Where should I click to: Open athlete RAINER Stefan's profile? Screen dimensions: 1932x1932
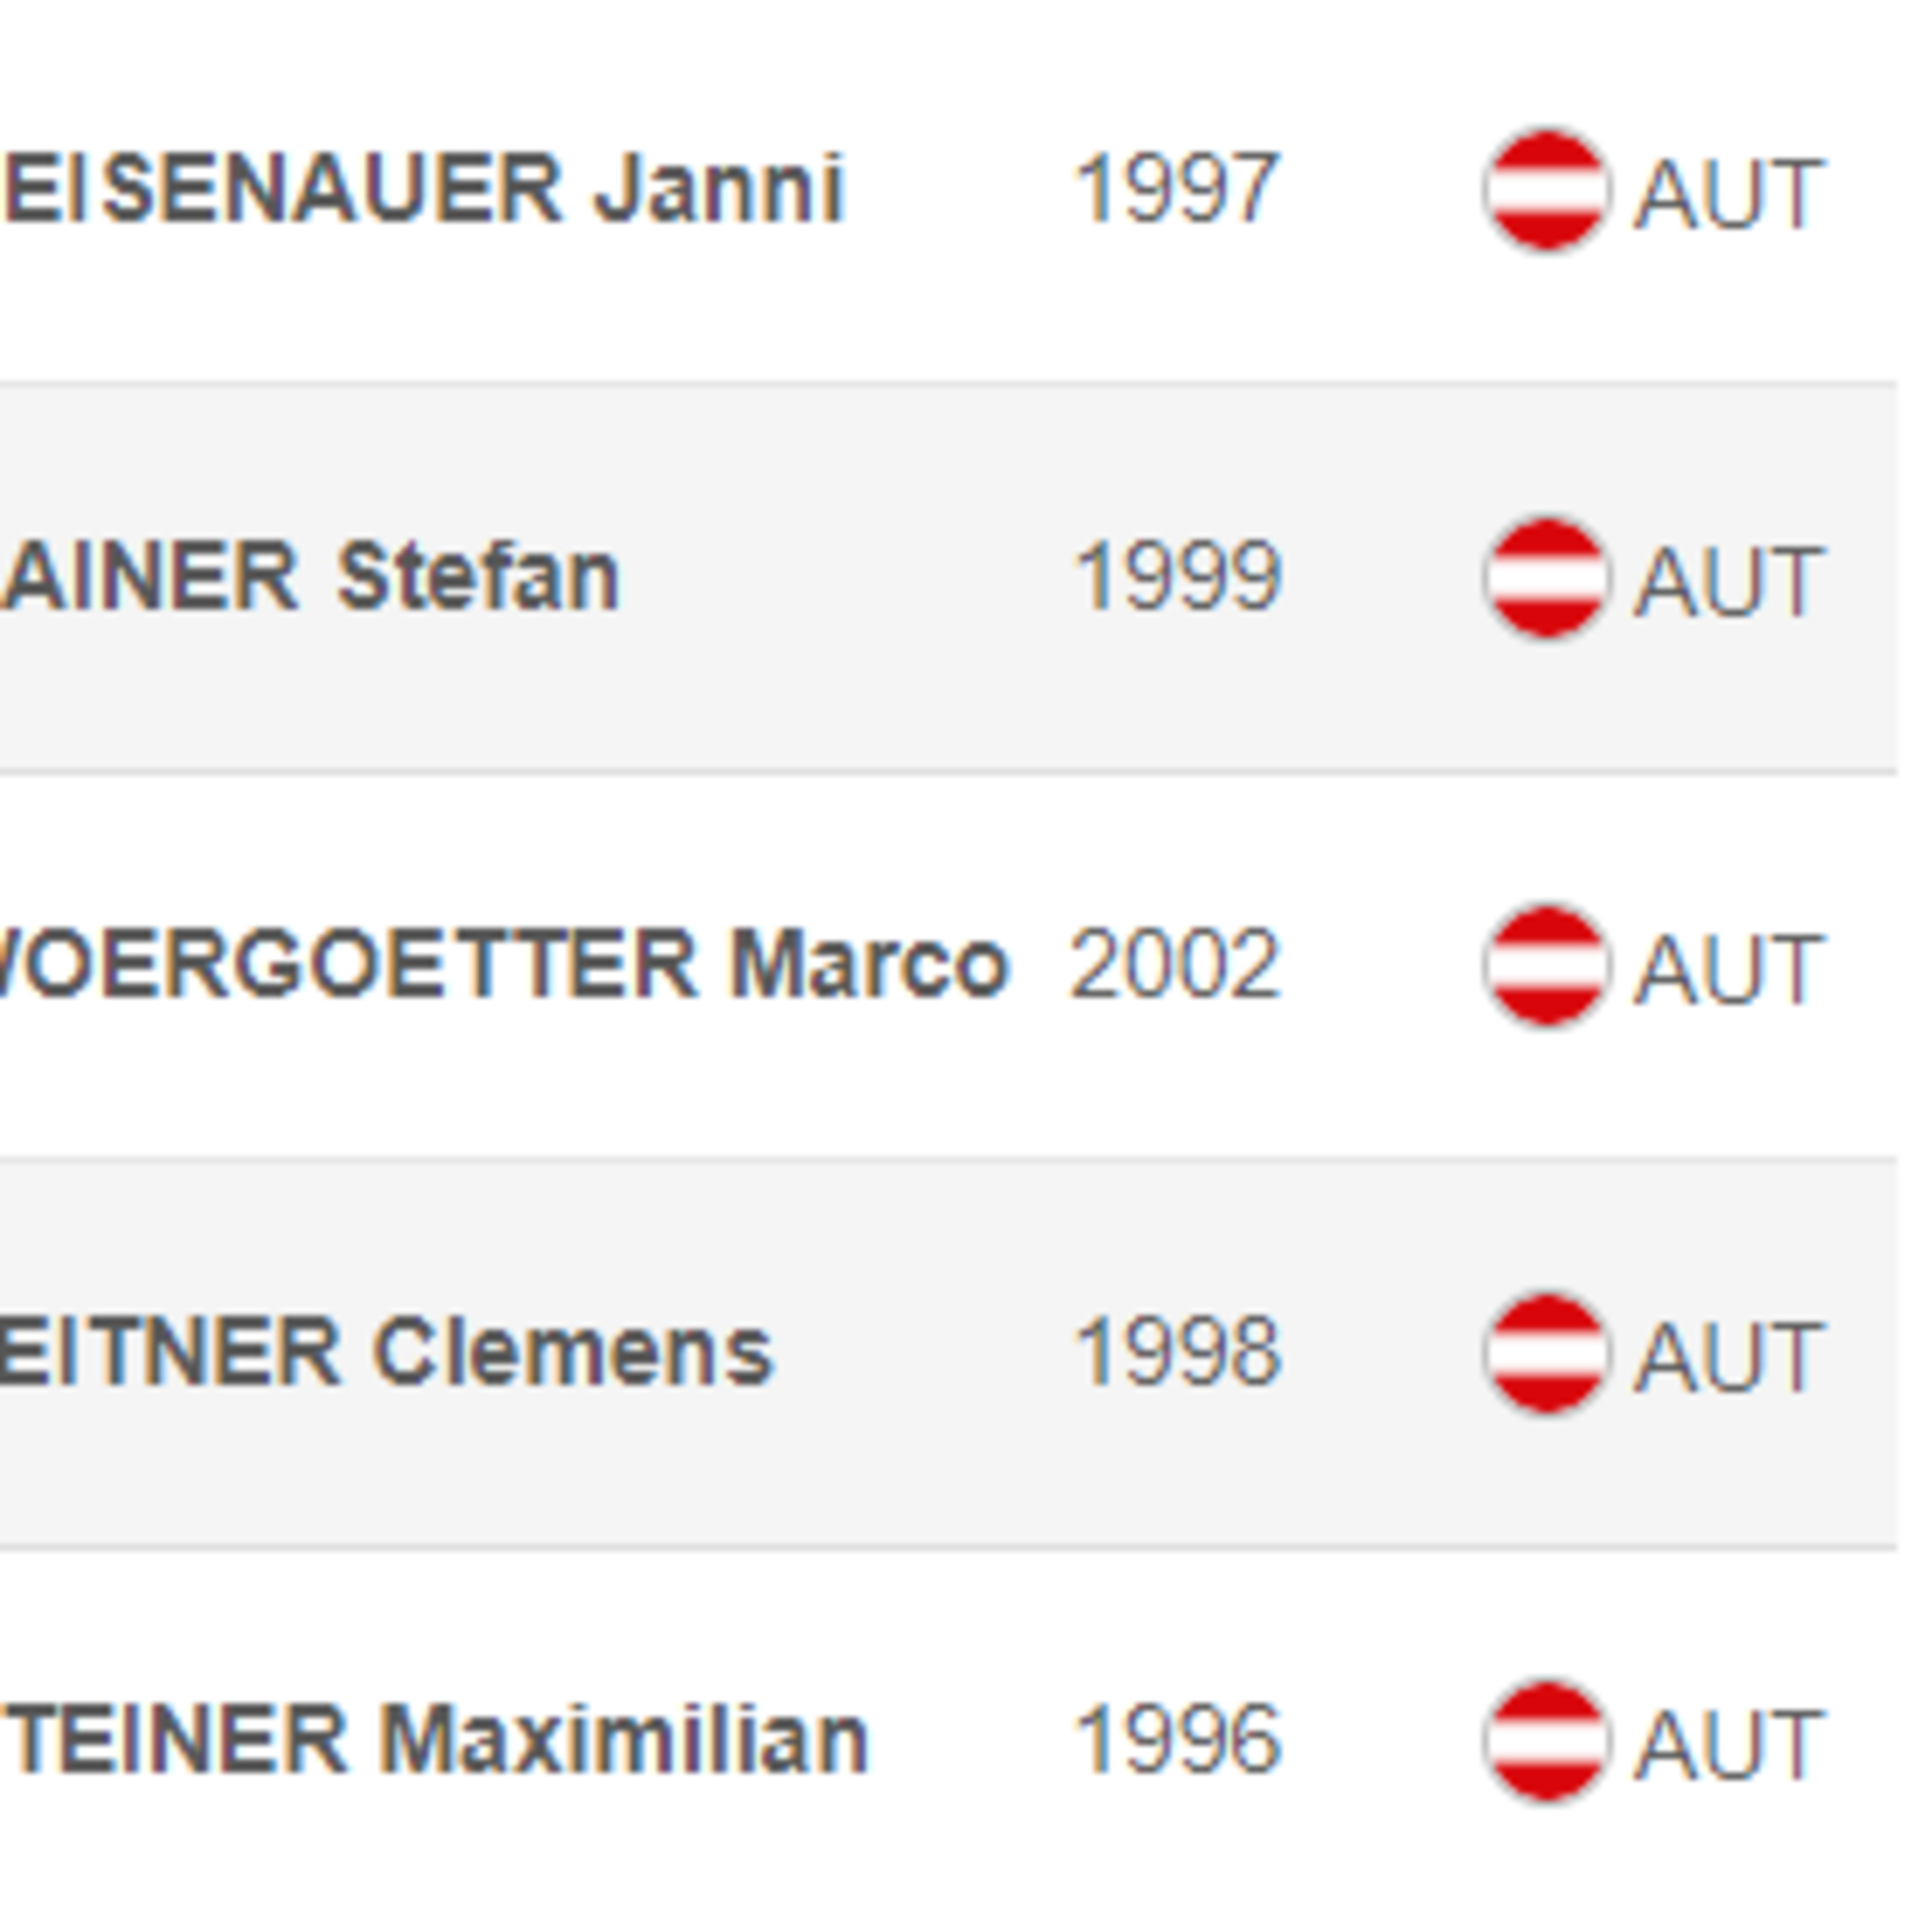(x=311, y=576)
